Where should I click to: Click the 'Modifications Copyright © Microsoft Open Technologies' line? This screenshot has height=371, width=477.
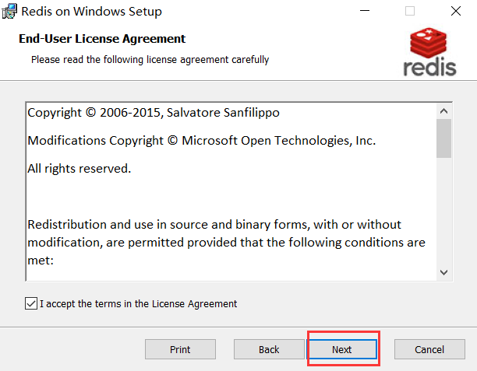pos(202,141)
